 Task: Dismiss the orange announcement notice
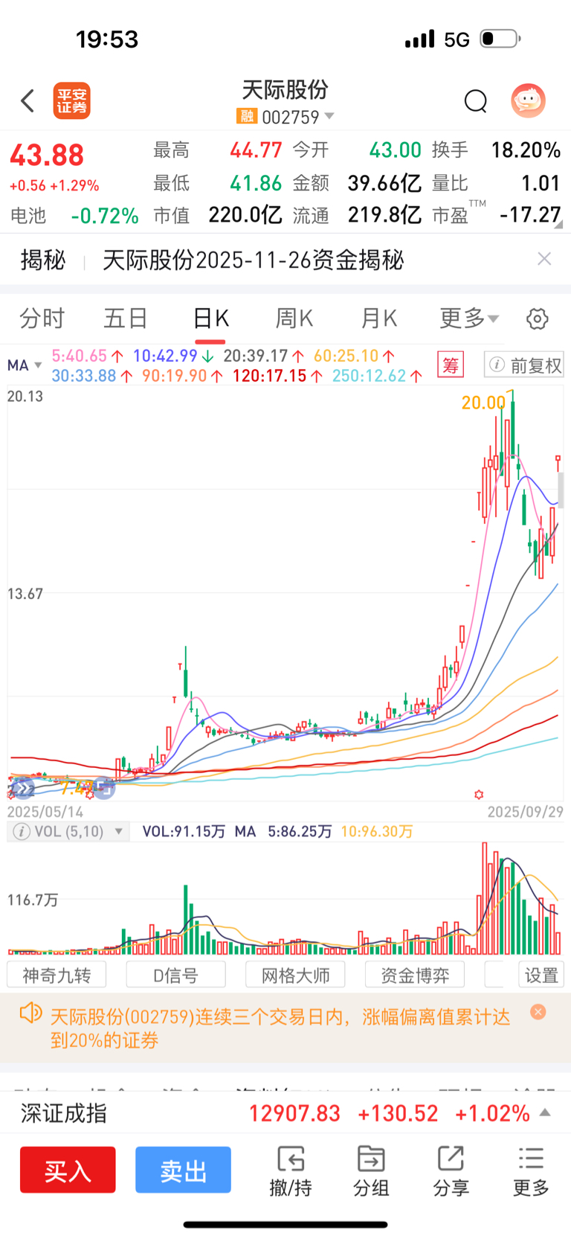538,1011
